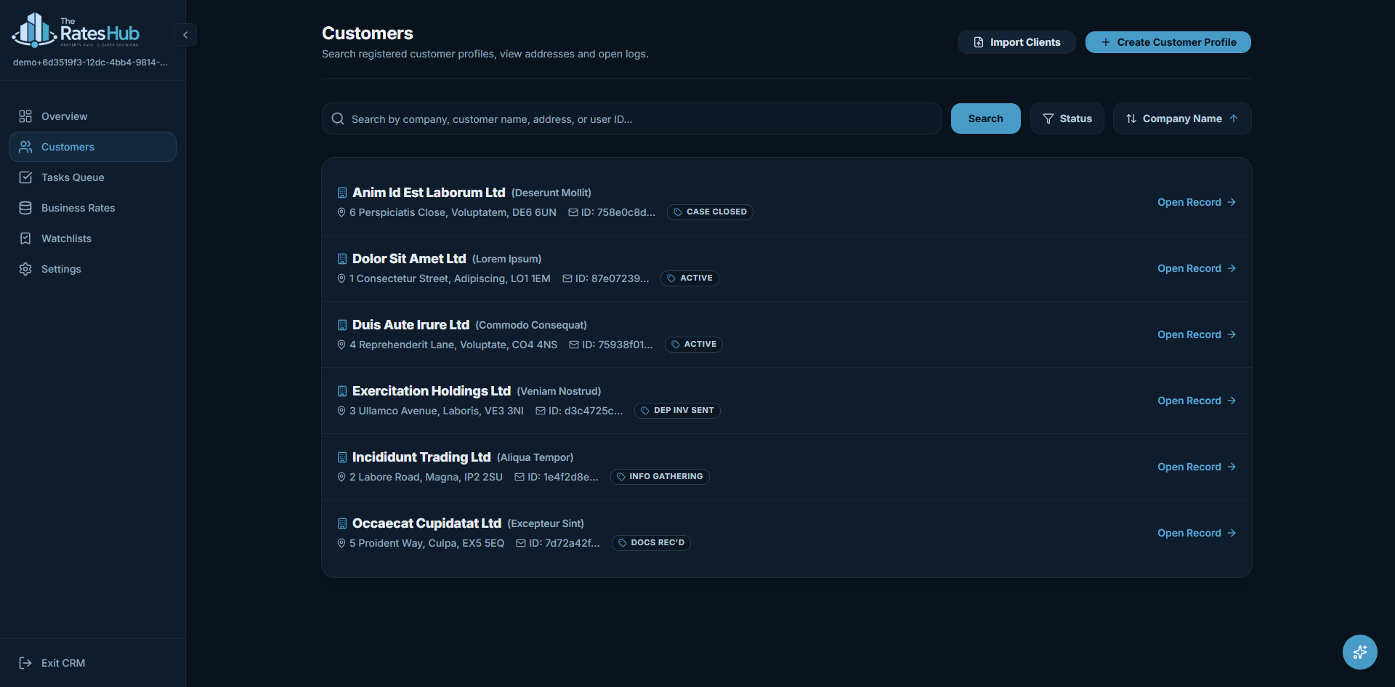Change sort via Company Name dropdown
Viewport: 1395px width, 687px height.
(x=1182, y=118)
